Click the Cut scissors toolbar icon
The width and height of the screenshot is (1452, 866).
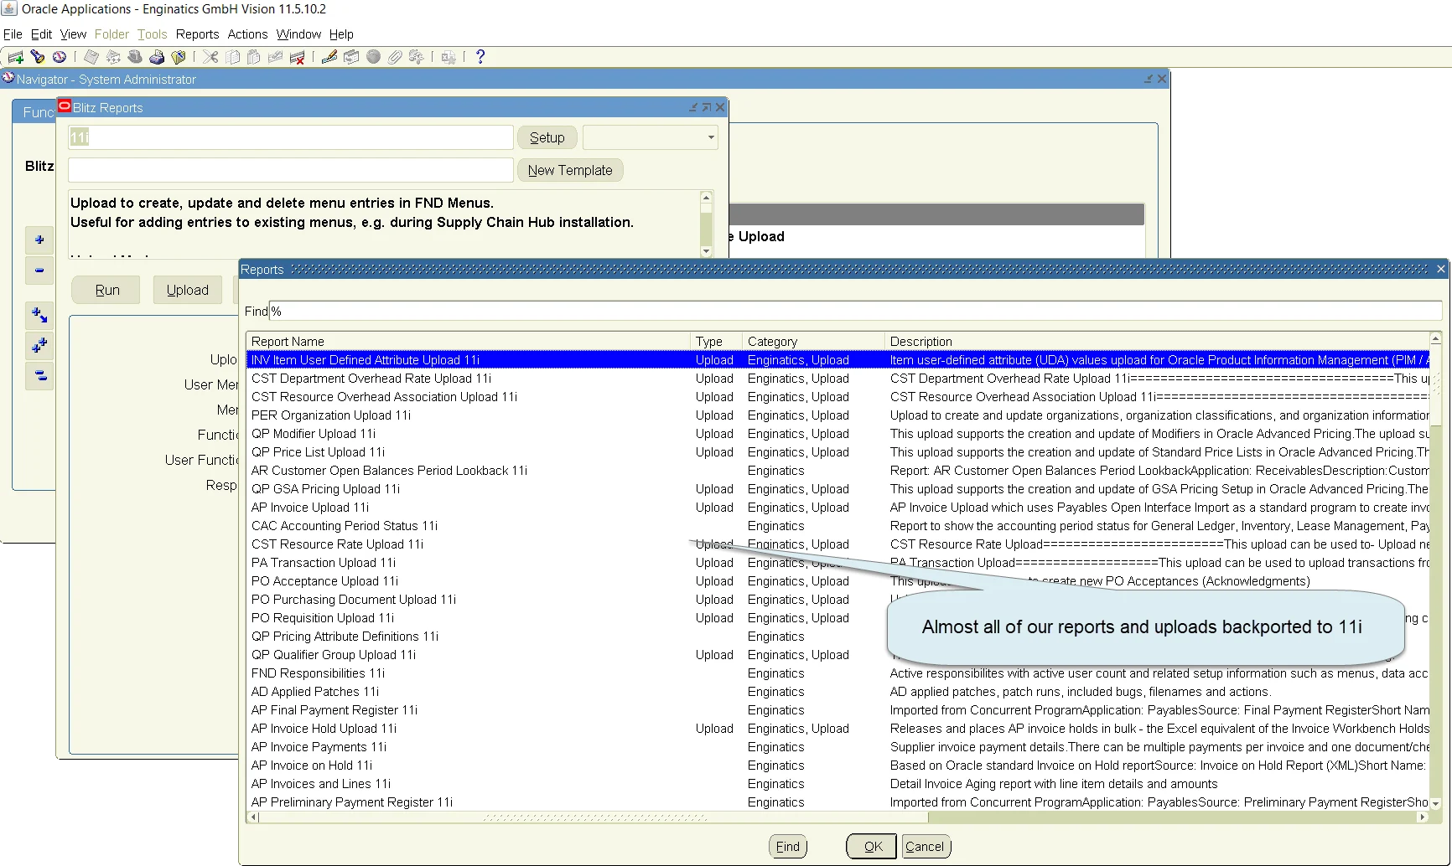pyautogui.click(x=210, y=57)
